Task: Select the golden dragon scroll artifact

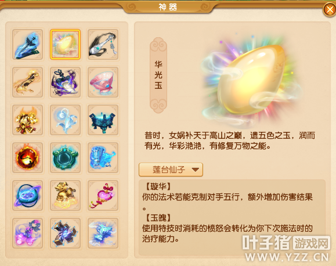Action: (x=27, y=82)
